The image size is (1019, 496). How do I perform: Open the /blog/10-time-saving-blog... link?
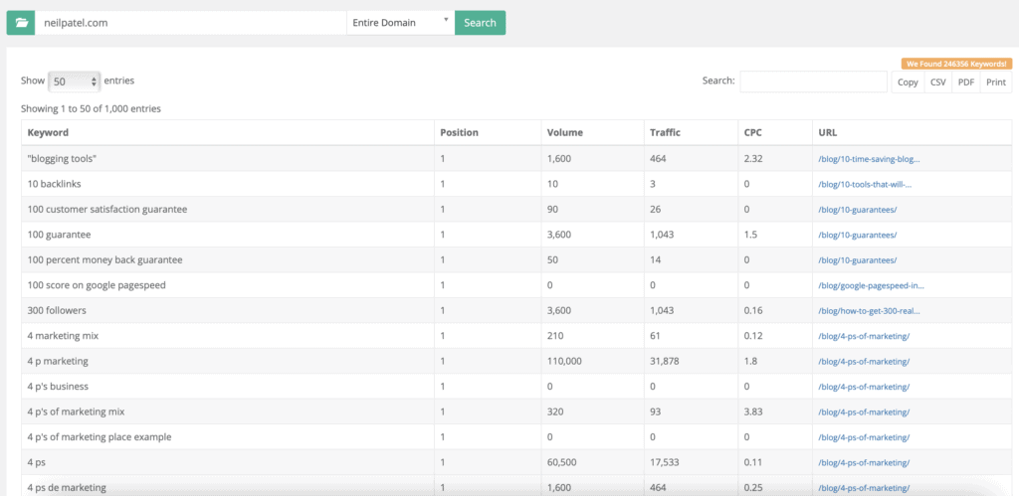click(x=869, y=158)
